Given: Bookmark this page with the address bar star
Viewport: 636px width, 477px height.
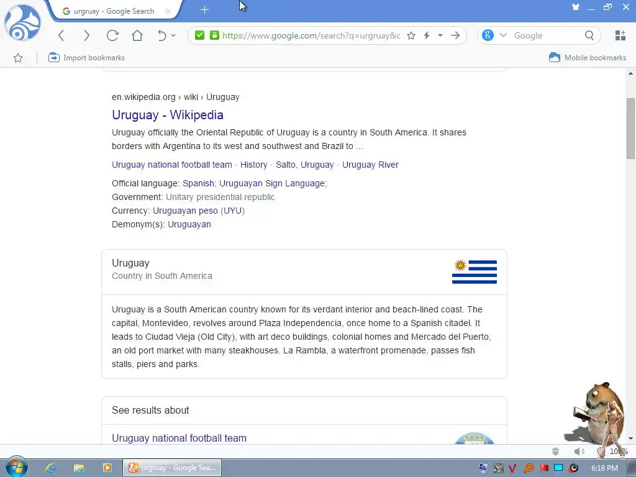Looking at the screenshot, I should pos(411,35).
